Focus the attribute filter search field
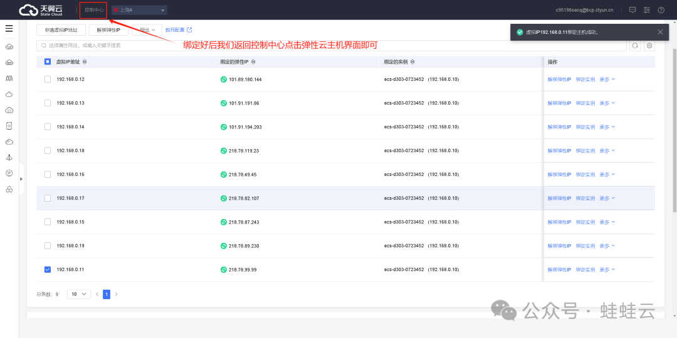The height and width of the screenshot is (338, 677). tap(332, 45)
